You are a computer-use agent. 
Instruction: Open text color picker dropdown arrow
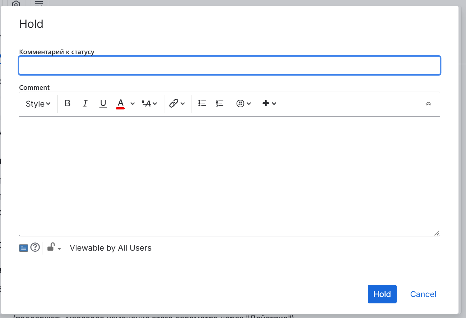[x=133, y=104]
